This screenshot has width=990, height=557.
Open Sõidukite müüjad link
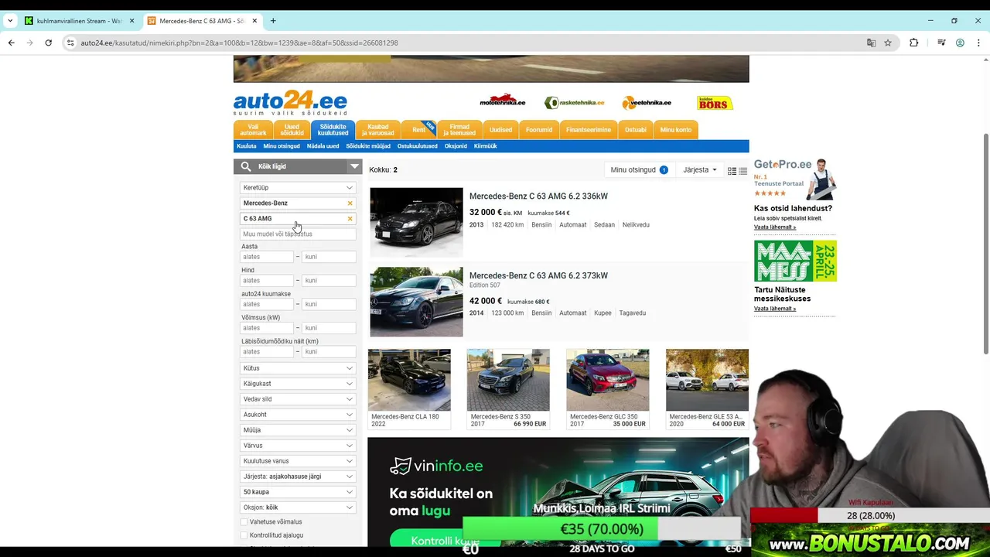click(x=368, y=146)
